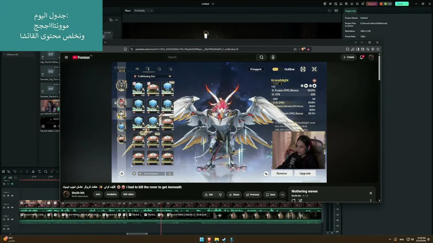Open a new tab in Brave browser

pyautogui.click(x=105, y=42)
